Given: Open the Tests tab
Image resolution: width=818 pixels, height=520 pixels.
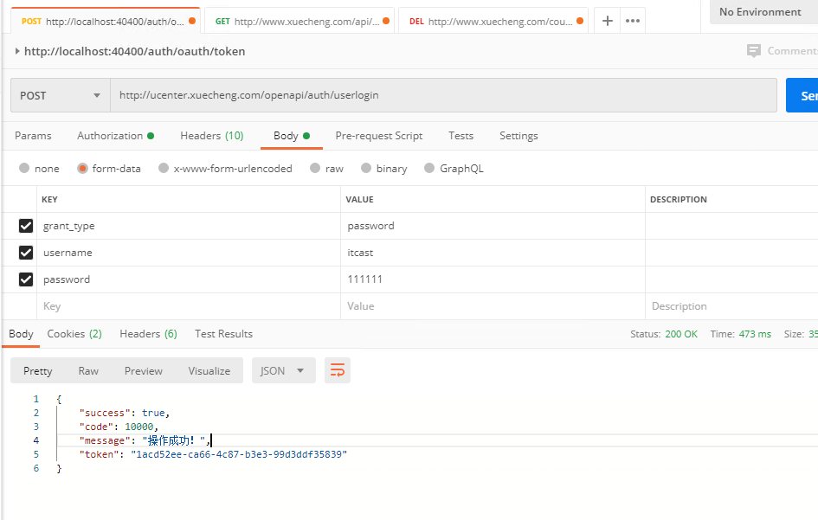Looking at the screenshot, I should (x=461, y=136).
